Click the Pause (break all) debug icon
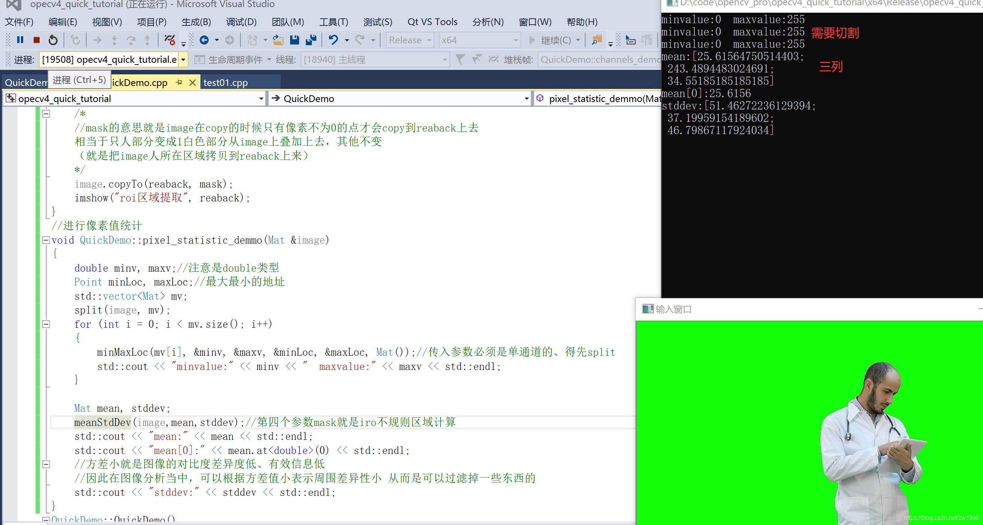Image resolution: width=983 pixels, height=525 pixels. [x=20, y=40]
